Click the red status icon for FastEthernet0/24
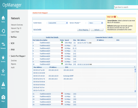Viewport: 138px width, 108px height. 62,104
